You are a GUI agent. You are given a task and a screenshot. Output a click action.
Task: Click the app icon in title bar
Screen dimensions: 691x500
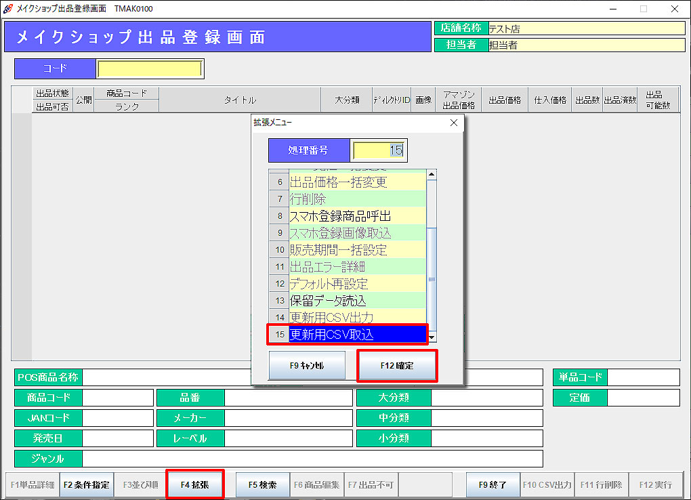pyautogui.click(x=8, y=9)
